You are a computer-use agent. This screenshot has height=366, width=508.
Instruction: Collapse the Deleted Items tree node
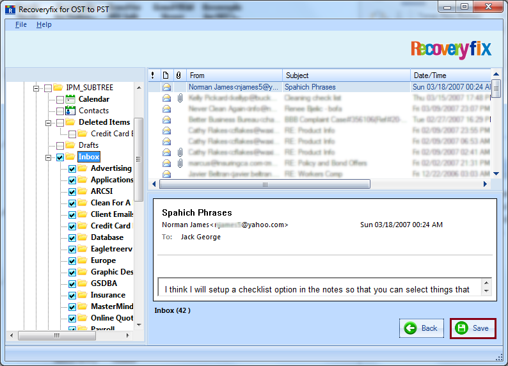48,123
